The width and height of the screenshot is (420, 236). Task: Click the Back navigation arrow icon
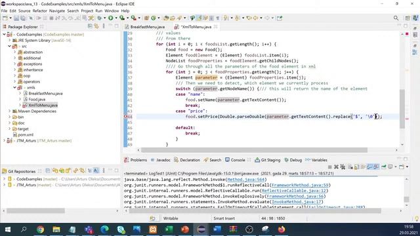pyautogui.click(x=256, y=18)
